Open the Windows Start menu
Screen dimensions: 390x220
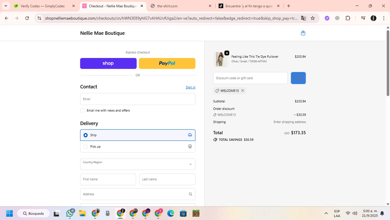pos(9,214)
